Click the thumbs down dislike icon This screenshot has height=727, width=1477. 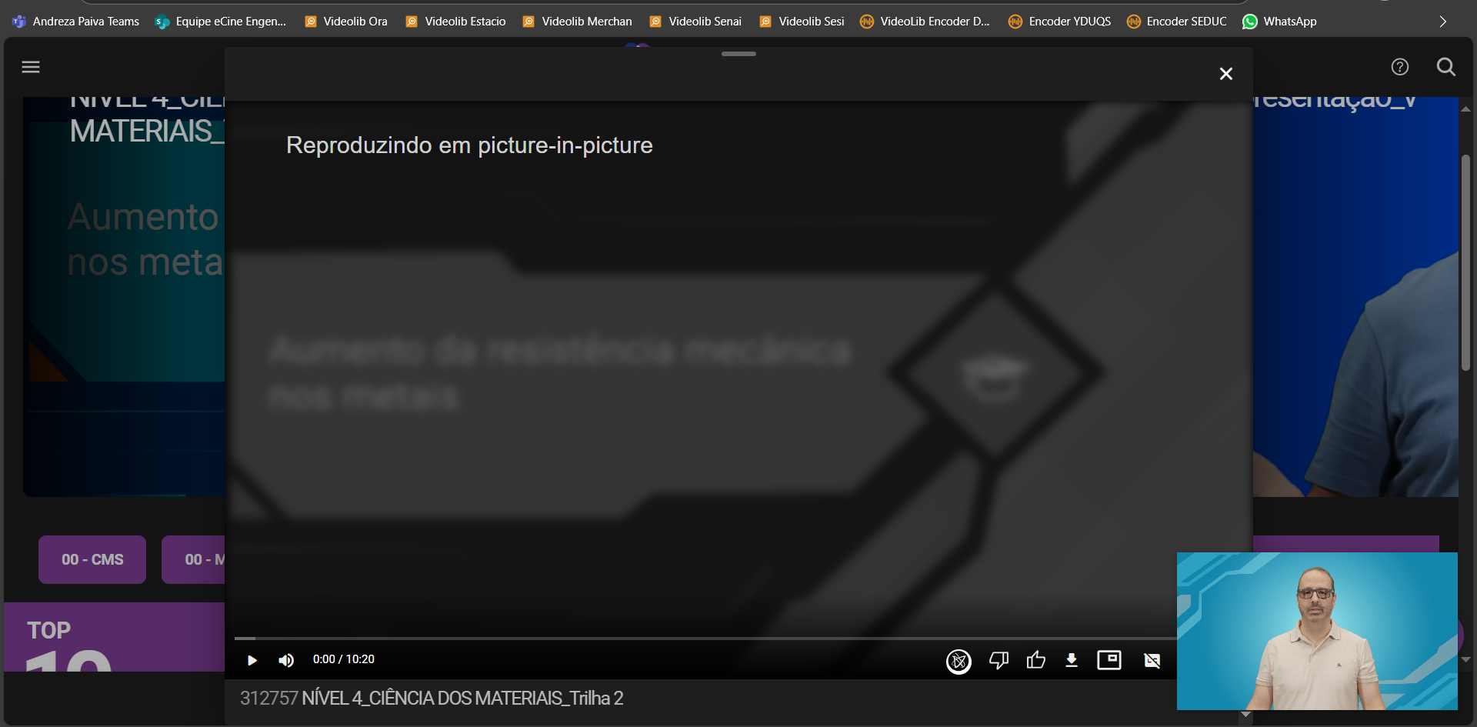coord(999,660)
